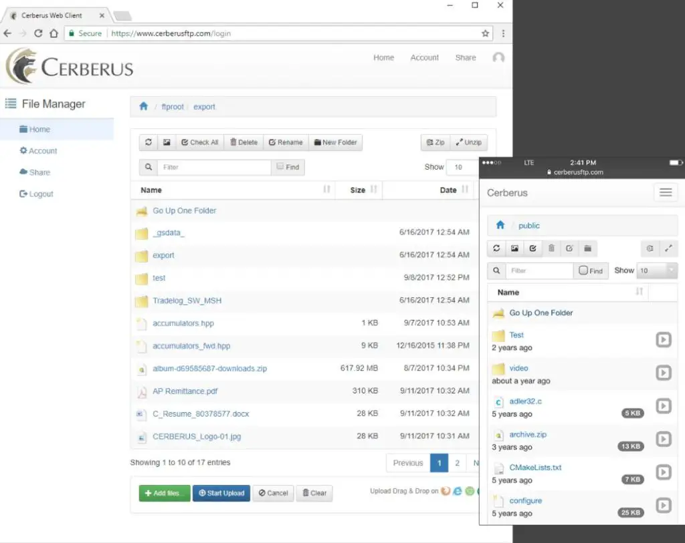Click the Zip icon on mobile toolbar

coord(648,248)
